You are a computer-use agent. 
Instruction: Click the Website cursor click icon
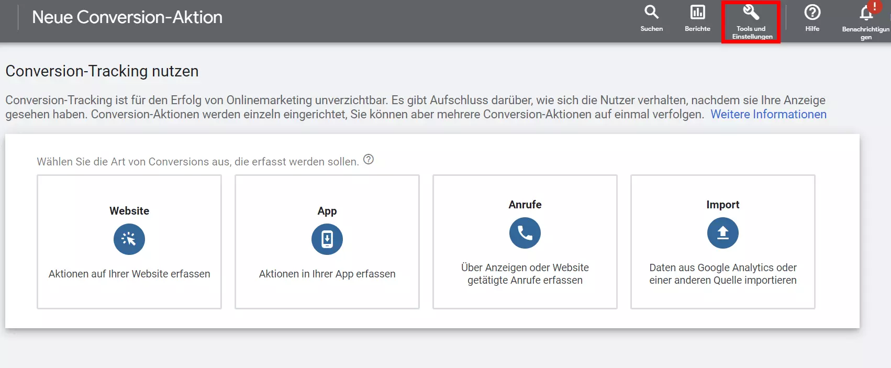coord(129,239)
